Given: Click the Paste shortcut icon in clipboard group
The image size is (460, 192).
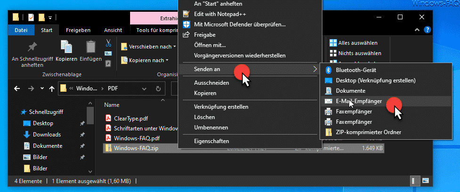Looking at the screenshot, I should pos(108,64).
